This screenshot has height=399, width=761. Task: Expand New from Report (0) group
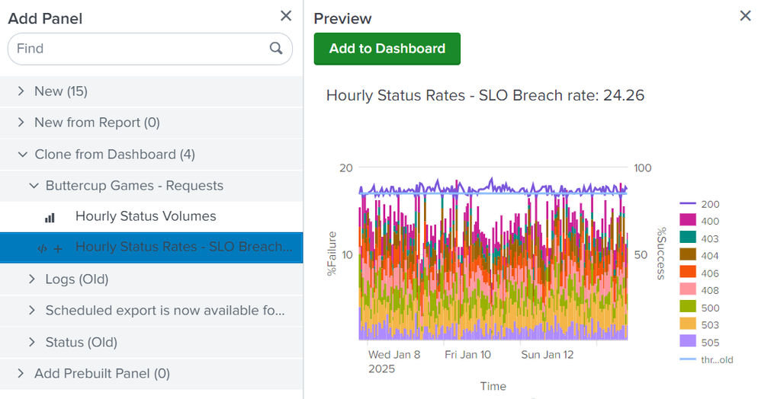tap(21, 123)
